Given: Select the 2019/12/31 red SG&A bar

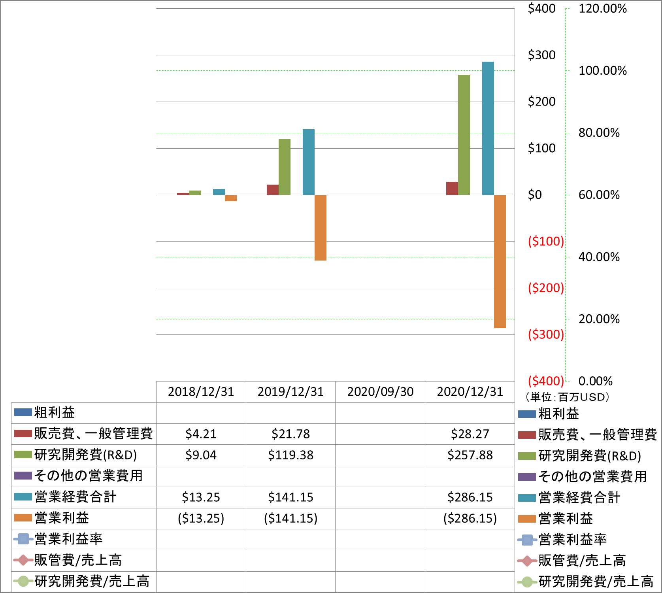Looking at the screenshot, I should 273,190.
